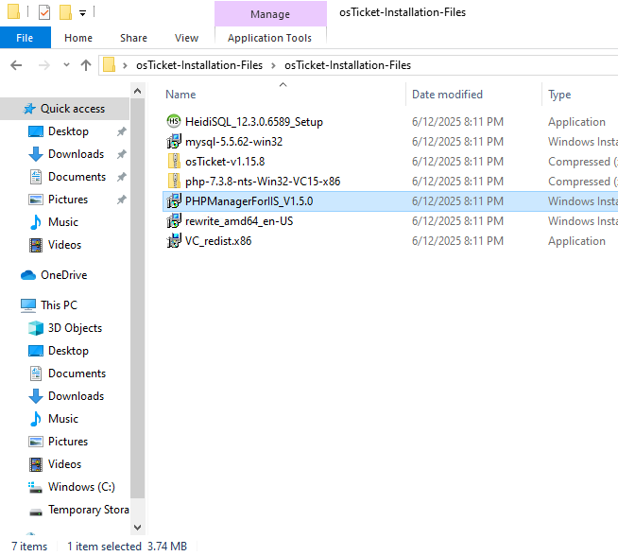Sort files by Name column

pos(180,95)
